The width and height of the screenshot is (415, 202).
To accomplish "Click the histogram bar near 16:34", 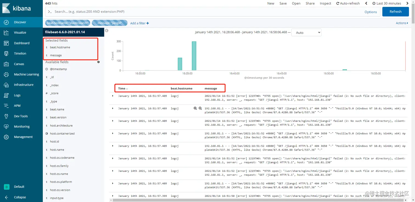I will [x=180, y=64].
